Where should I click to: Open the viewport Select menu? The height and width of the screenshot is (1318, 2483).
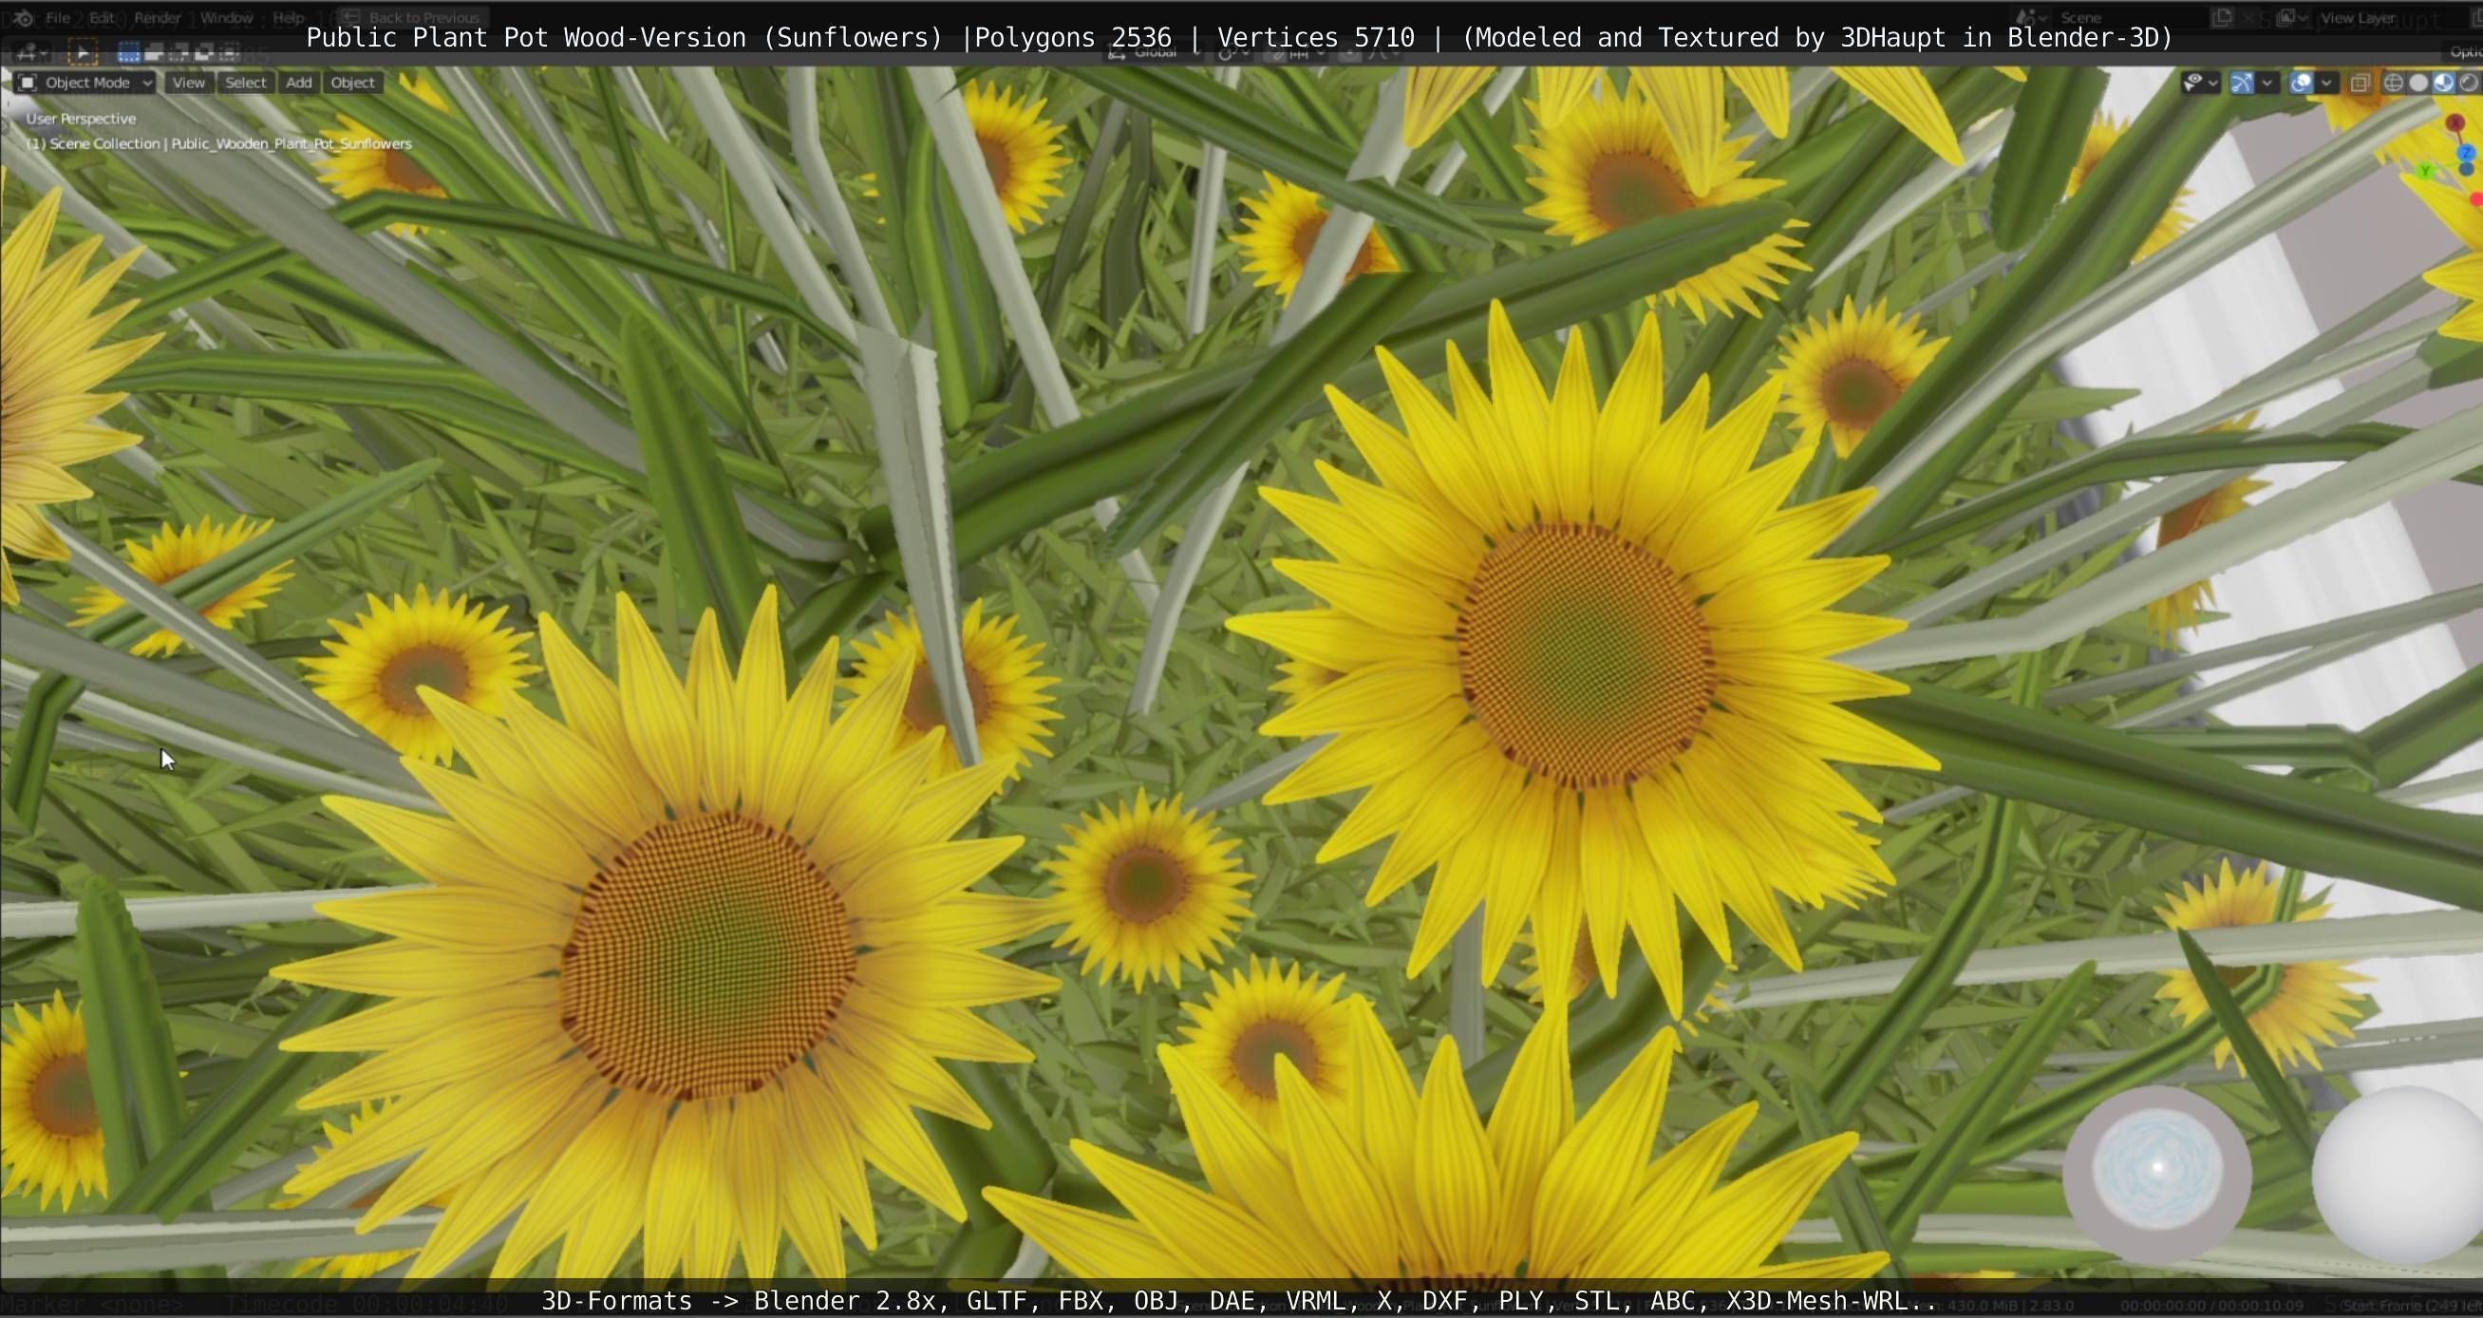(245, 83)
